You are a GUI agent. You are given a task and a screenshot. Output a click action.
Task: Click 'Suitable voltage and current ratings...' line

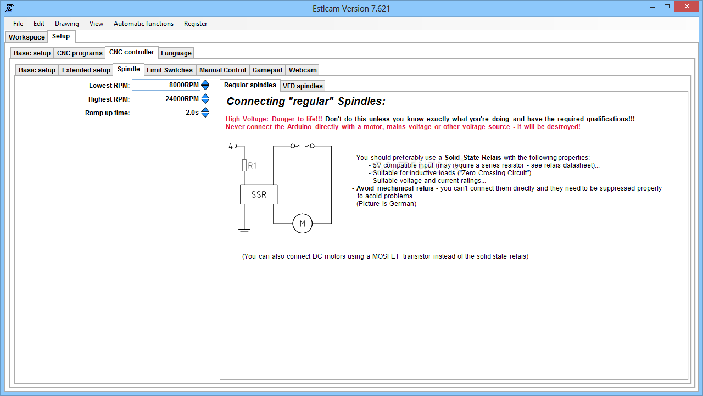click(427, 181)
